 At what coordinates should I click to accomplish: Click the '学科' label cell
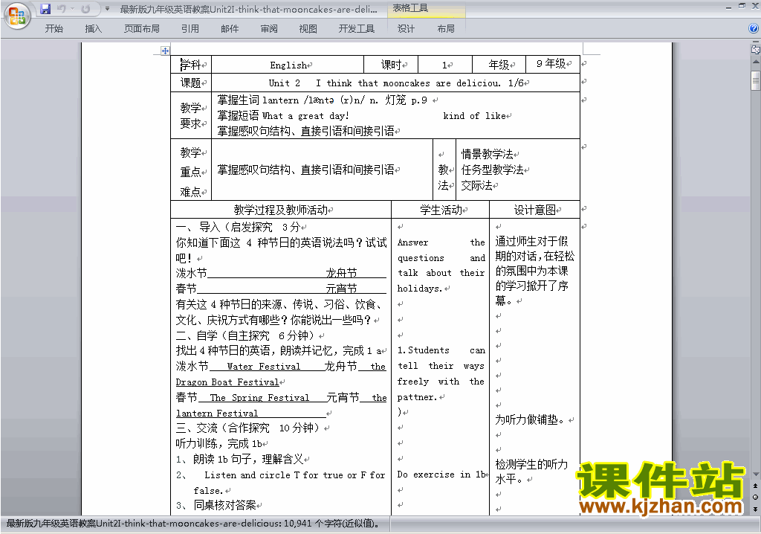pos(191,65)
